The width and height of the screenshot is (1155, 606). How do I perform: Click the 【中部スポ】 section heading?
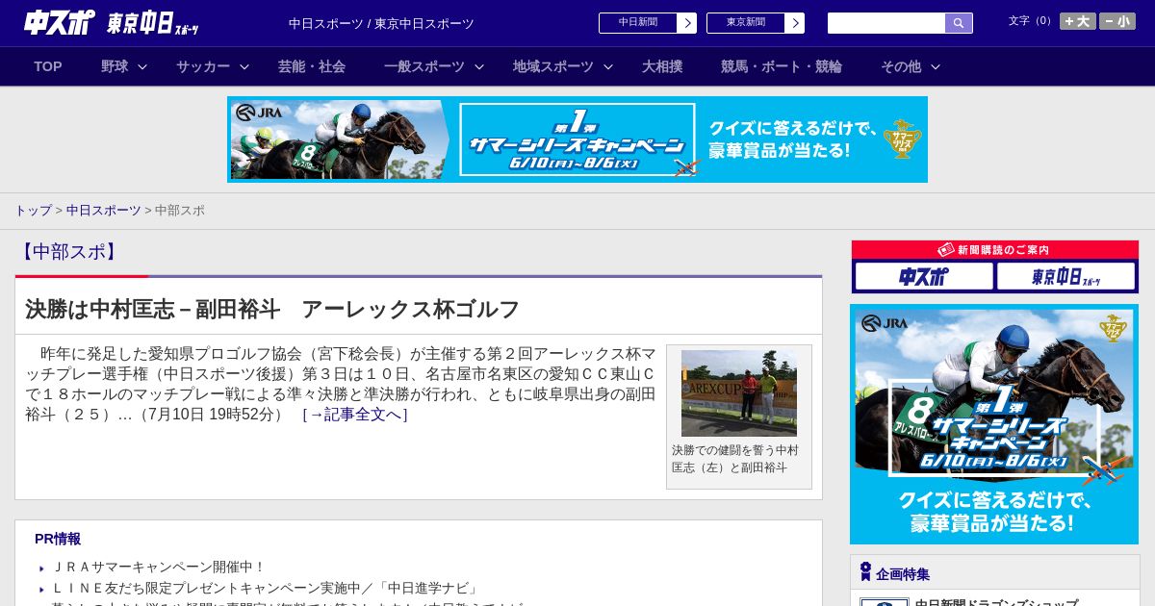click(x=68, y=252)
